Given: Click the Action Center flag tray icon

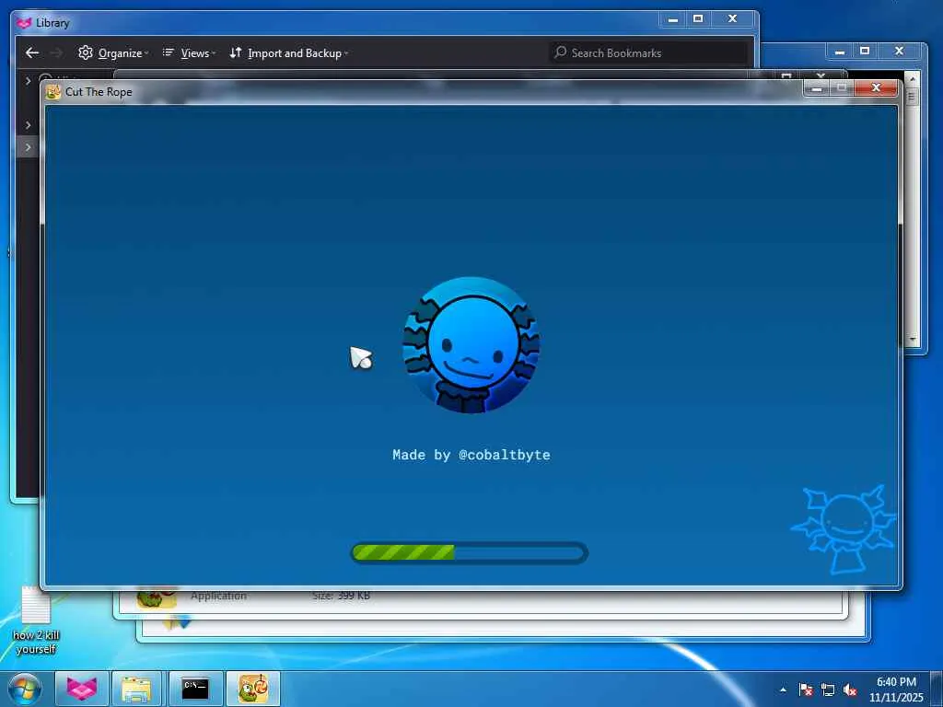Looking at the screenshot, I should 806,690.
